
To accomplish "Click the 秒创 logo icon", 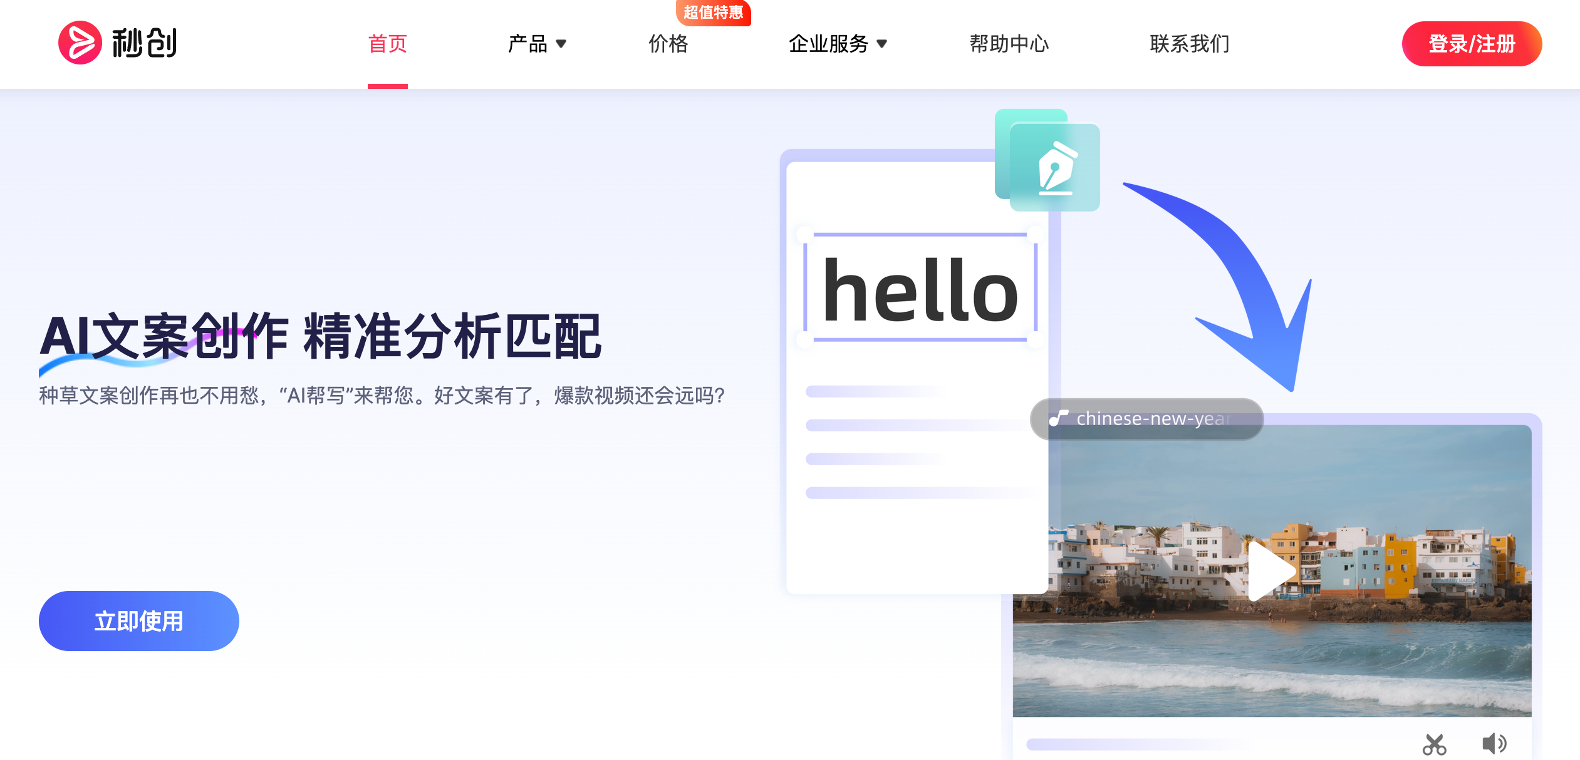I will click(80, 43).
